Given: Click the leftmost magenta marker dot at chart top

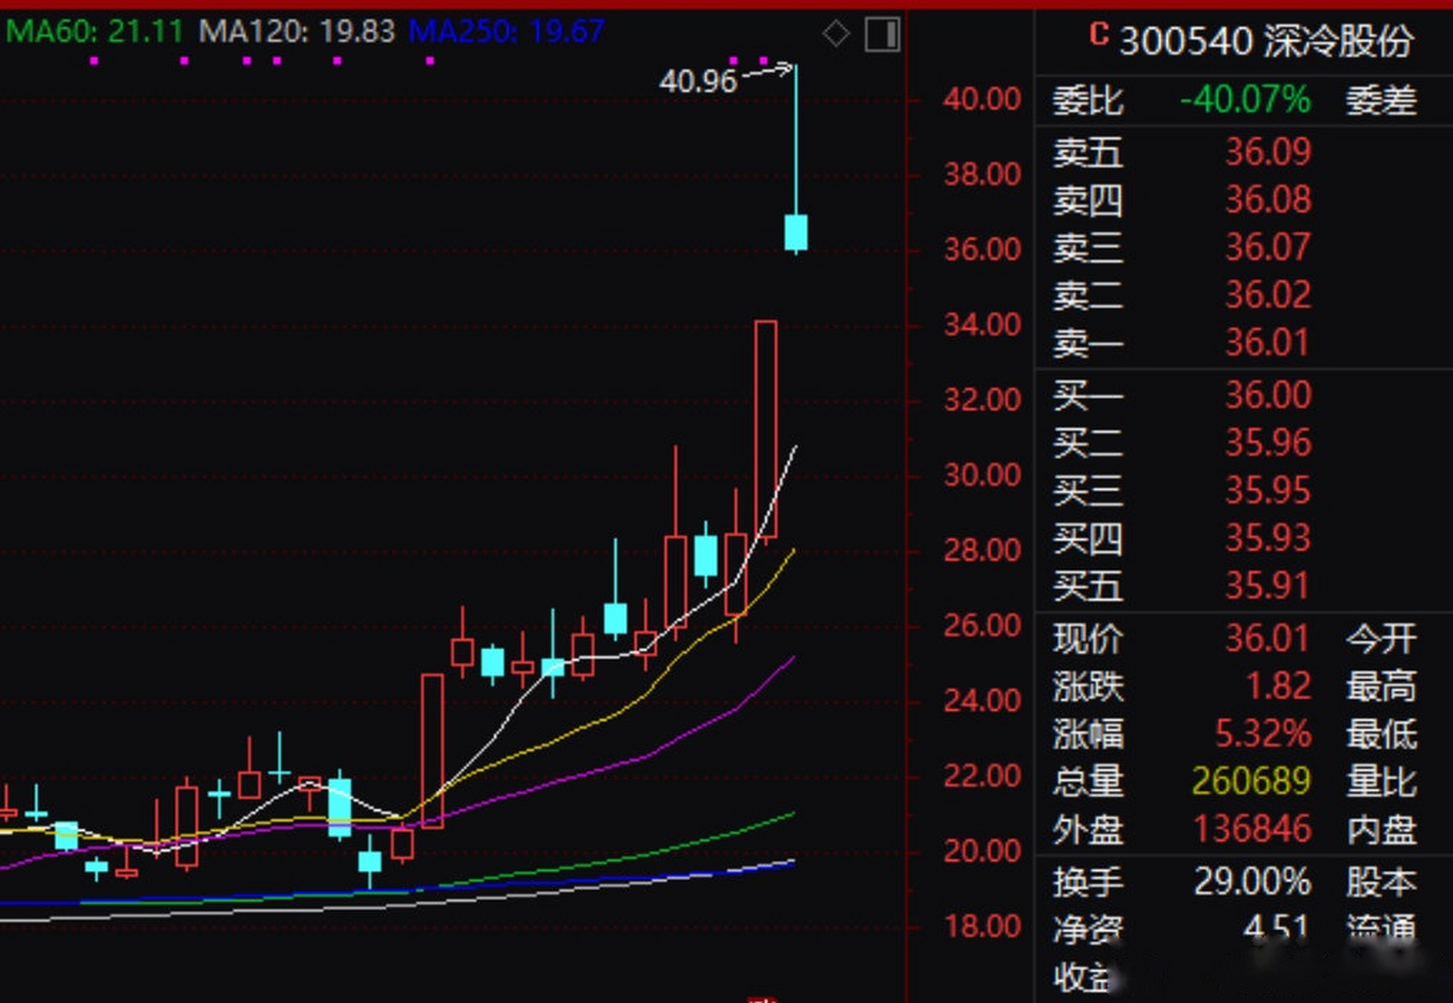Looking at the screenshot, I should tap(94, 61).
